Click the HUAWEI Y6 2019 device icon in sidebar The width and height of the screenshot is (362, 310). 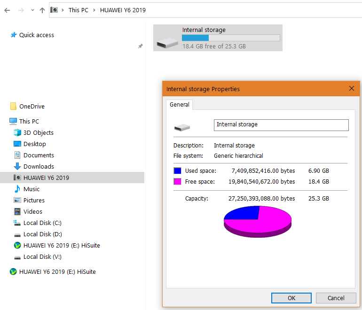[17, 178]
